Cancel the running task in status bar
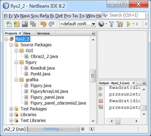Screen dimensions: 151x136 [x=83, y=129]
